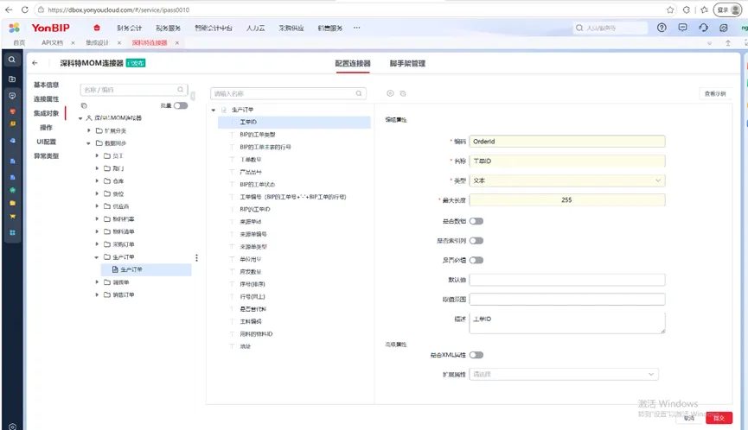Click the YonBIP colorful app launcher icon
Screen dimensions: 748x430
[x=15, y=28]
